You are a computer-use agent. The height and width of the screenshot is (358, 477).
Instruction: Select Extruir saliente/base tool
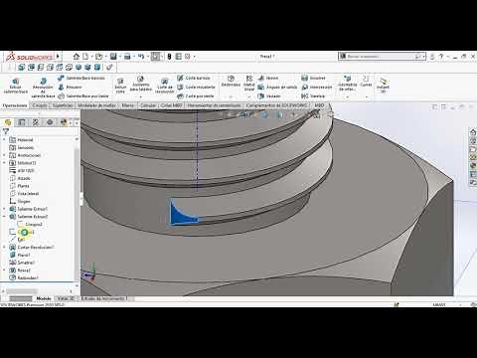coord(15,86)
